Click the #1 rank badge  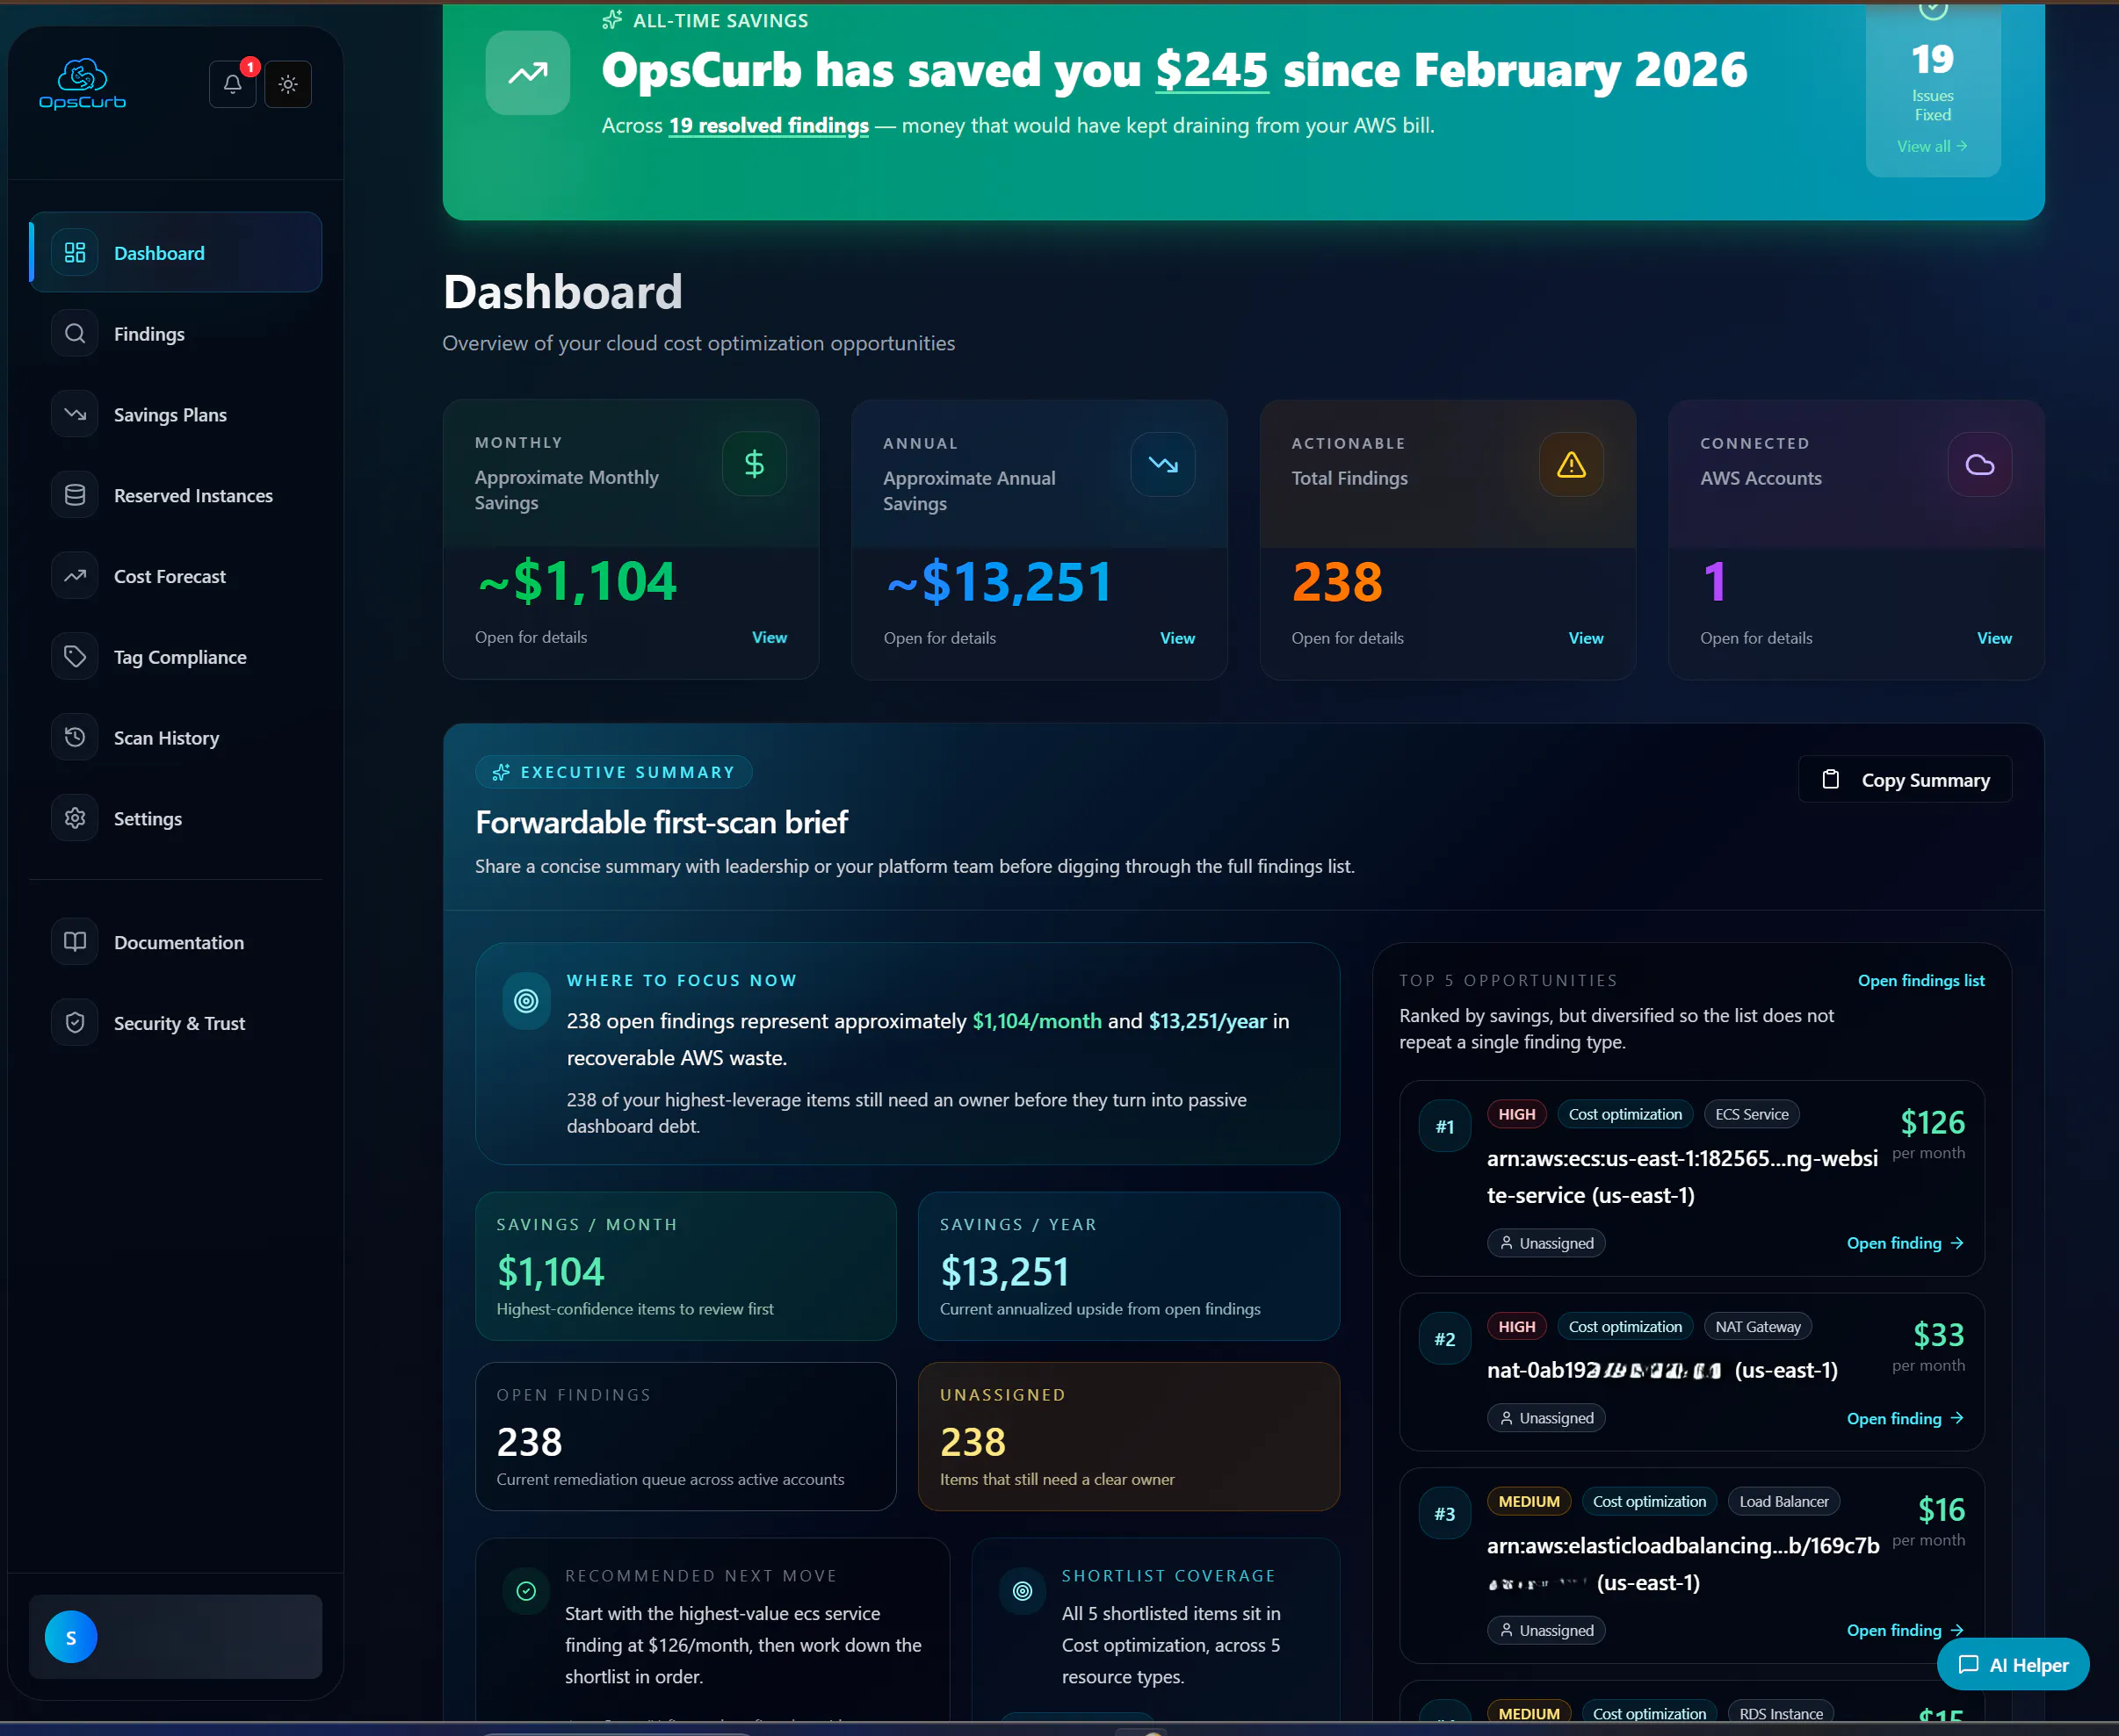1444,1126
